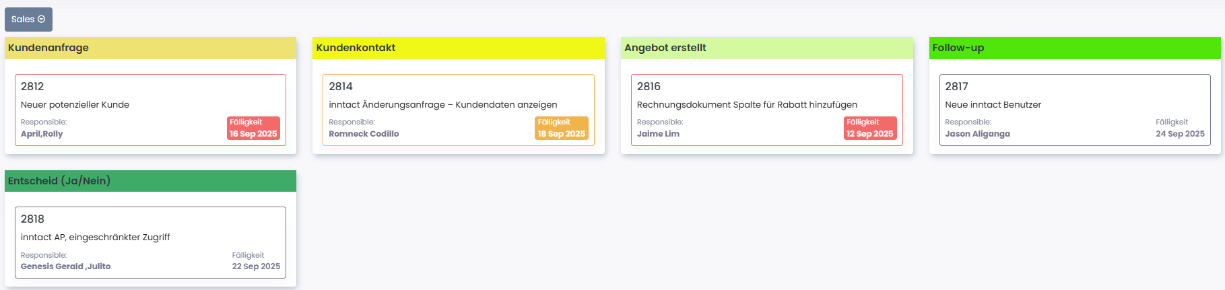
Task: Click the red 12 Sep 2025 due badge
Action: tap(869, 128)
